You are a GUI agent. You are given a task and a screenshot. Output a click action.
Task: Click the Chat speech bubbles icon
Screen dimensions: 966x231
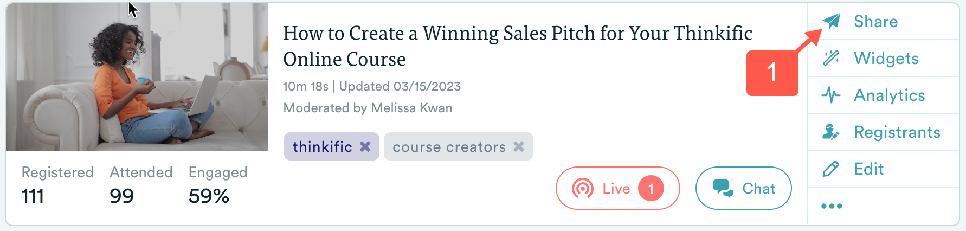pyautogui.click(x=723, y=188)
